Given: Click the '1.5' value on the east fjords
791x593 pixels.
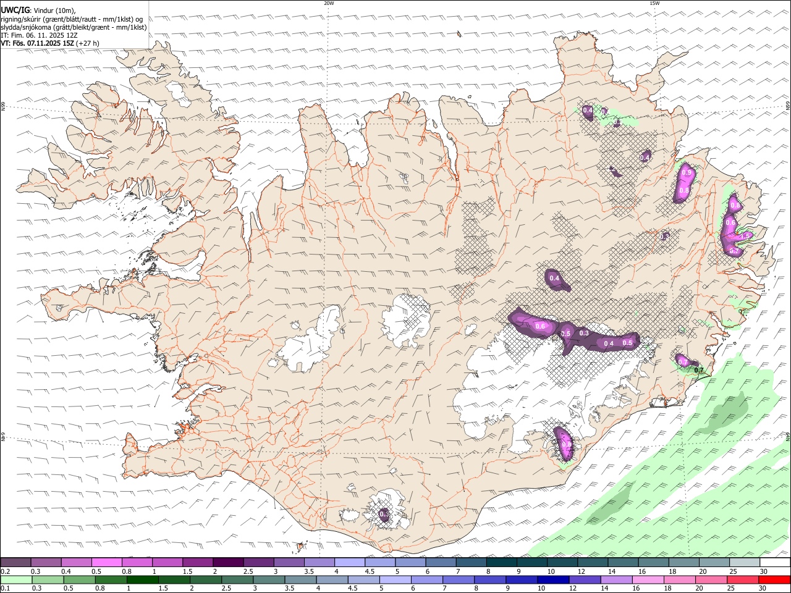Looking at the screenshot, I should [745, 235].
